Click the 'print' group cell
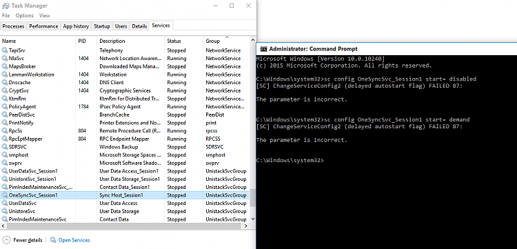 pyautogui.click(x=211, y=123)
